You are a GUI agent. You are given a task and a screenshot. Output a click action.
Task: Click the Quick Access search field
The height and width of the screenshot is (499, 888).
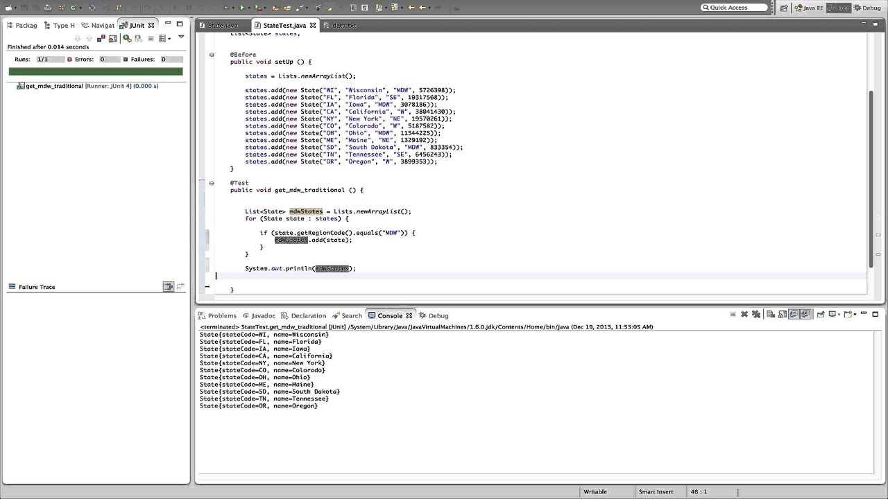click(735, 8)
